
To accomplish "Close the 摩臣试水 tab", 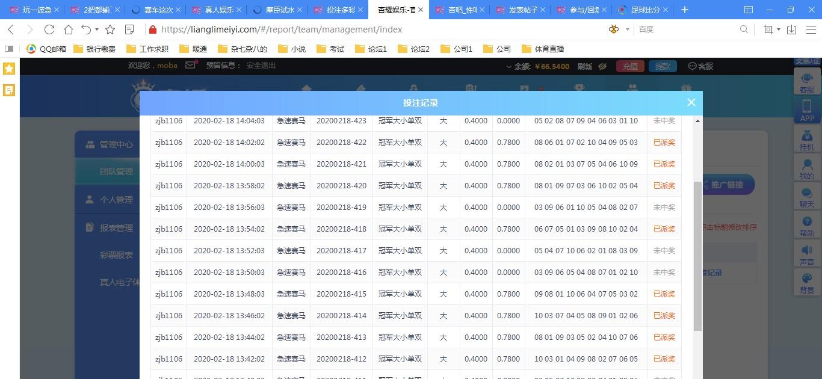I will coord(300,10).
